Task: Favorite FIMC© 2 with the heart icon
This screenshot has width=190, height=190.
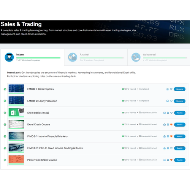Action: click(171, 148)
